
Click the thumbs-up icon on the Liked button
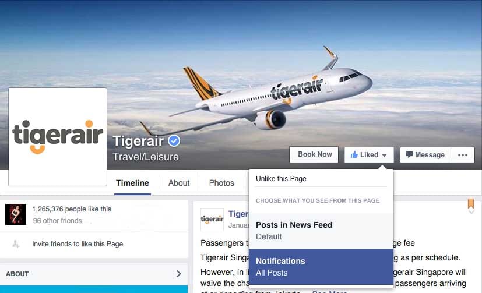point(354,154)
